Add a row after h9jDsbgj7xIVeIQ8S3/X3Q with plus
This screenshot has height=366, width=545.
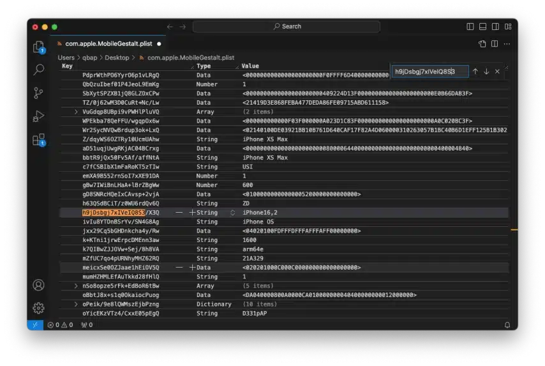[192, 212]
